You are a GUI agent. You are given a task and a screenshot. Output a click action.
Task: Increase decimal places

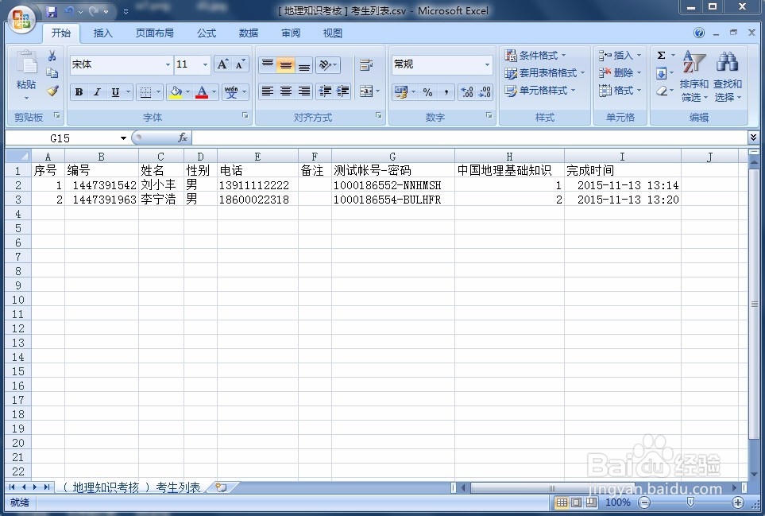pos(466,91)
